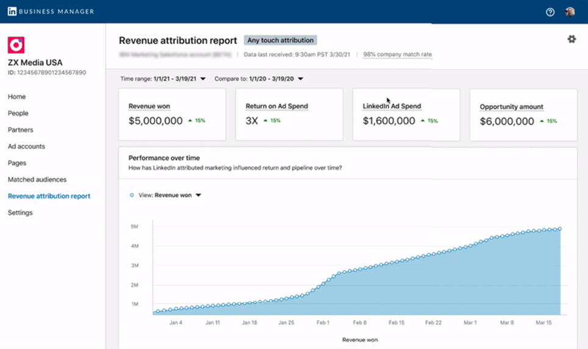The height and width of the screenshot is (349, 588).
Task: Expand the Time range dropdown
Action: click(x=163, y=79)
